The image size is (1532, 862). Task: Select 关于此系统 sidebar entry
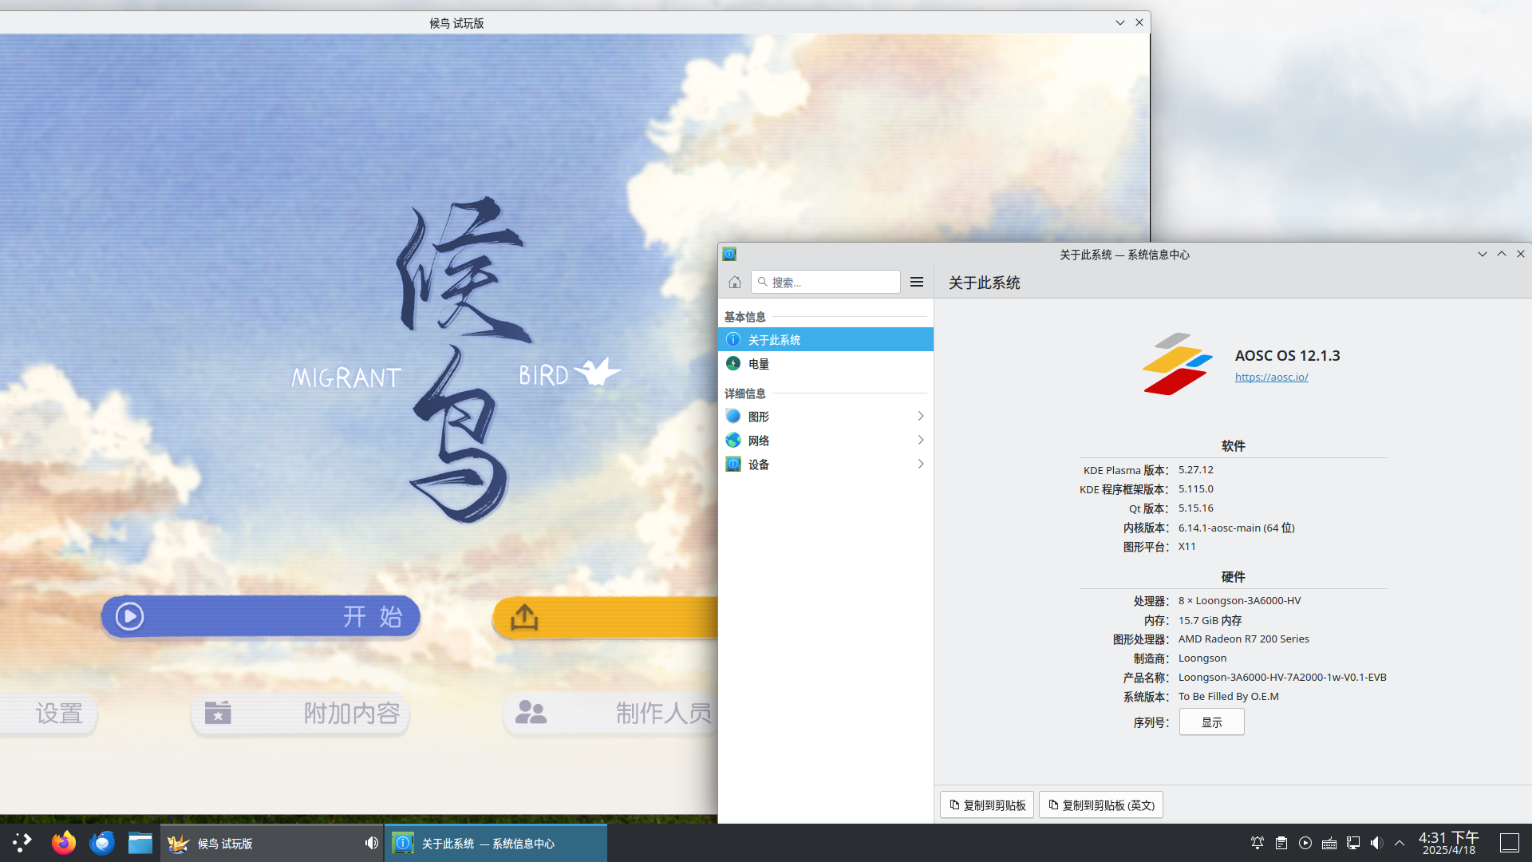(x=774, y=340)
